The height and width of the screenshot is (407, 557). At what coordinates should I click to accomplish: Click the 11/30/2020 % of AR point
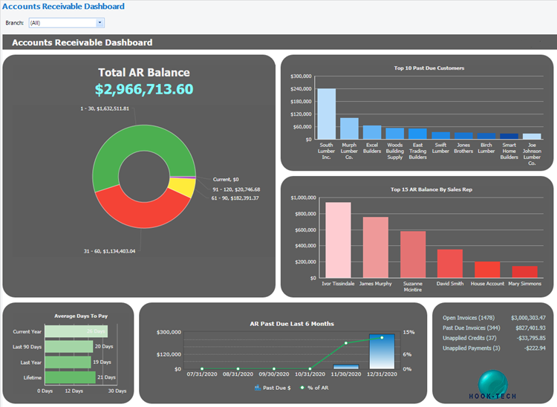pos(346,343)
